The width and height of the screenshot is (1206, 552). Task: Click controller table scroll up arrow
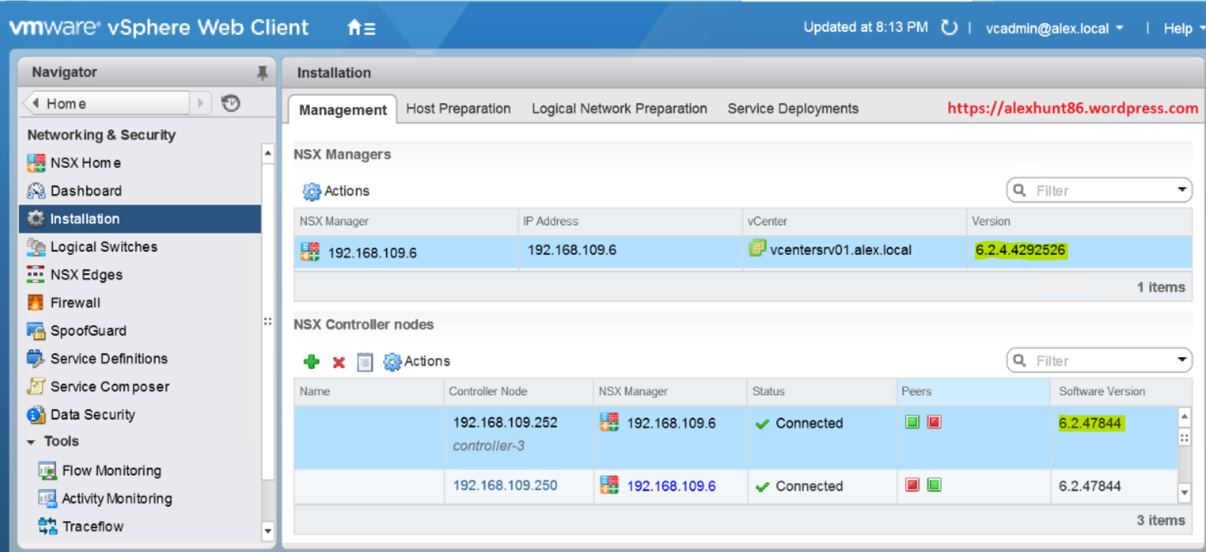pos(1185,416)
